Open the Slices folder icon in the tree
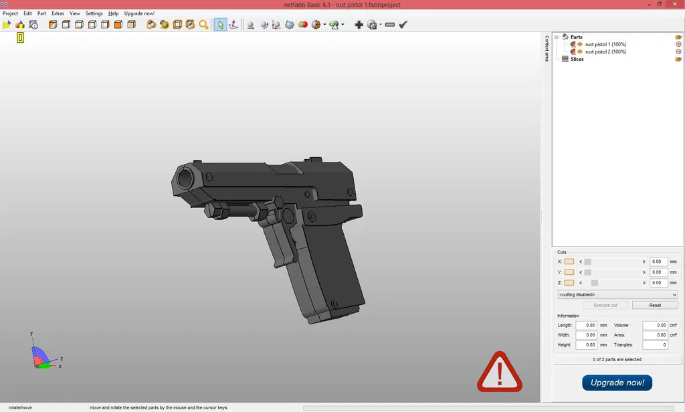The image size is (685, 412). [678, 59]
